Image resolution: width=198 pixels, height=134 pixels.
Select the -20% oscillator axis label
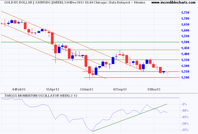pos(185,124)
